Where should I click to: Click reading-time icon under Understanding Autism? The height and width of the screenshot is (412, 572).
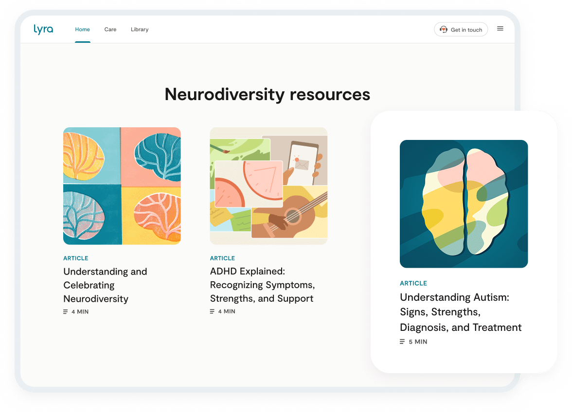[x=402, y=342]
